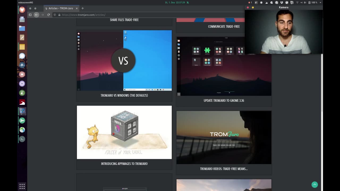Open the red app icon in dock
Viewport: 340px width, 191px height.
[x=22, y=102]
